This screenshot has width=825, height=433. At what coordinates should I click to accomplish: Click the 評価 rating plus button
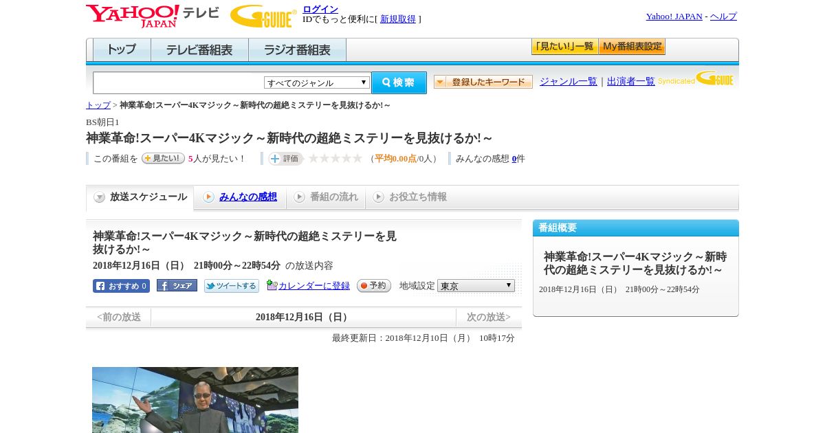coord(285,159)
